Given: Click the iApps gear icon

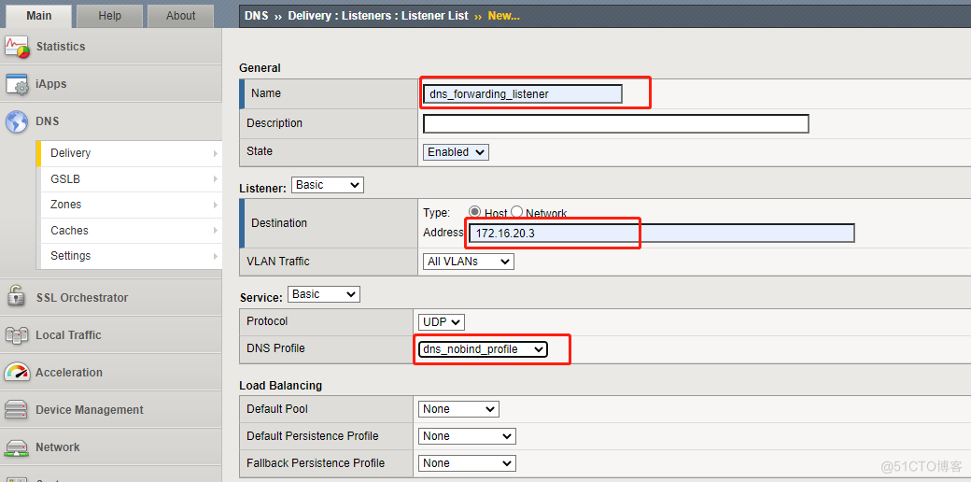Looking at the screenshot, I should (17, 84).
